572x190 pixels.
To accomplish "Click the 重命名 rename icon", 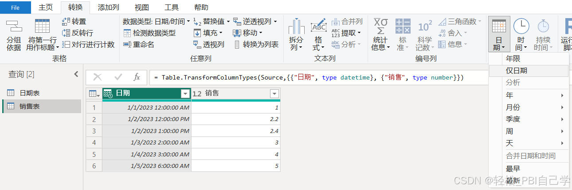I will (127, 44).
